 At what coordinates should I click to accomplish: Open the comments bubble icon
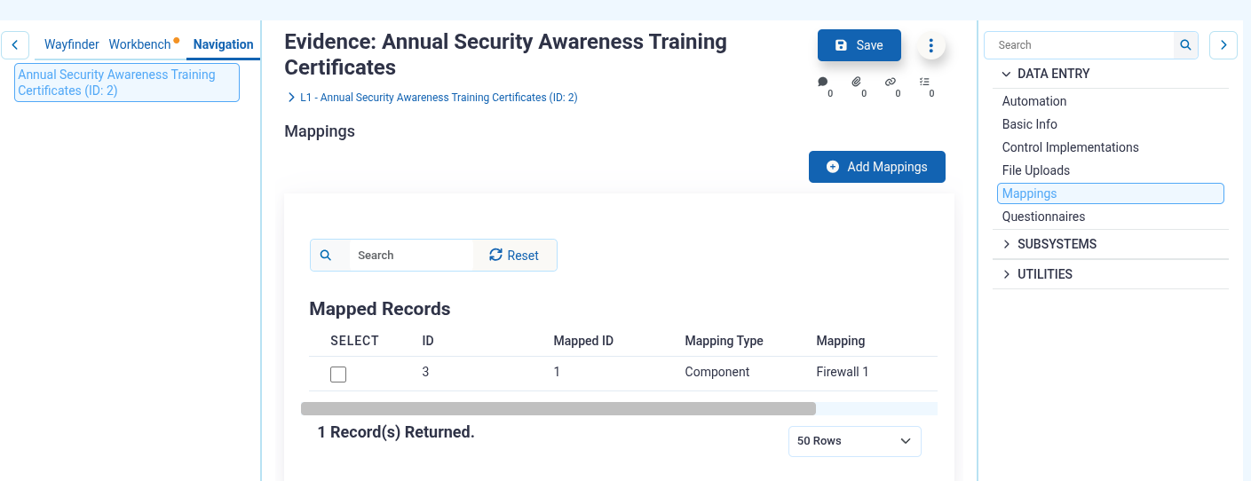point(823,82)
